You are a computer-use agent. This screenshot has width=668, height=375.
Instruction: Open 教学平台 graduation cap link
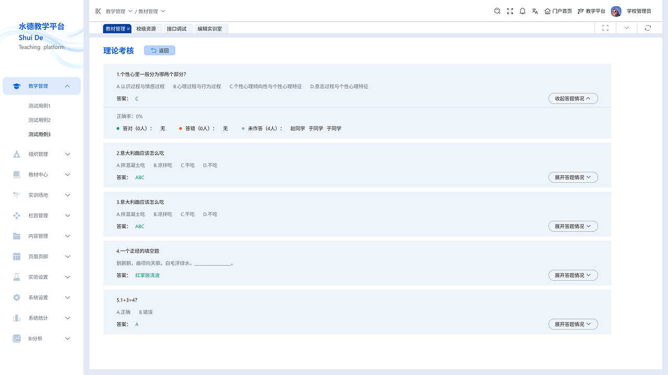[591, 11]
